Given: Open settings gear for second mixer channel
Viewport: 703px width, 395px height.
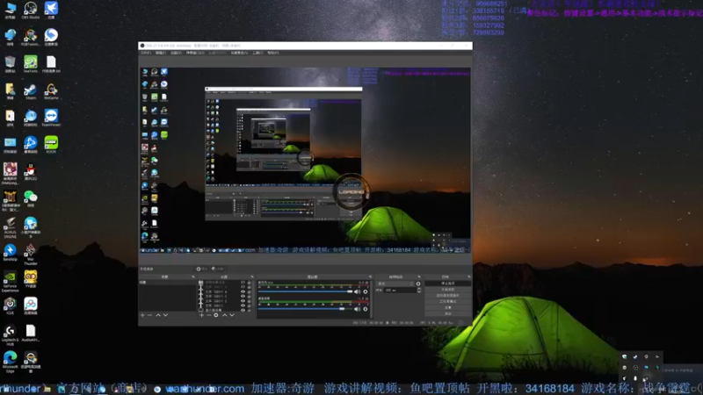Looking at the screenshot, I should (366, 309).
